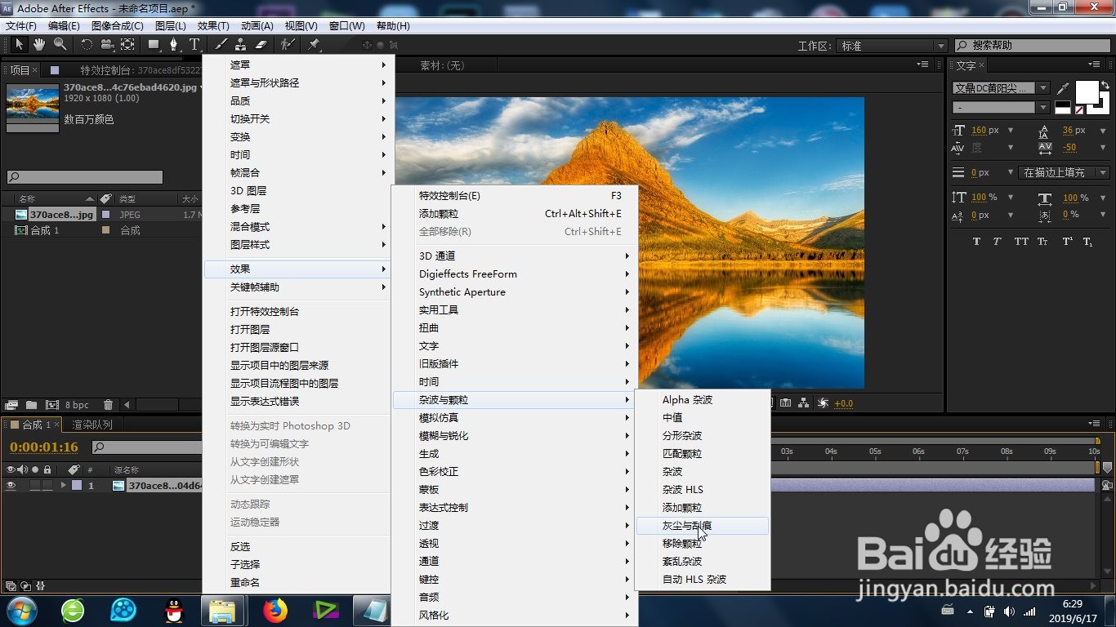This screenshot has width=1116, height=627.
Task: Select the Zoom magnifier tool
Action: point(60,44)
